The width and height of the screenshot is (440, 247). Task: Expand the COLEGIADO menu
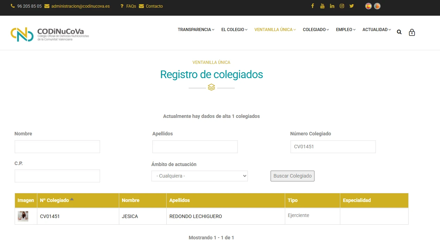coord(316,30)
